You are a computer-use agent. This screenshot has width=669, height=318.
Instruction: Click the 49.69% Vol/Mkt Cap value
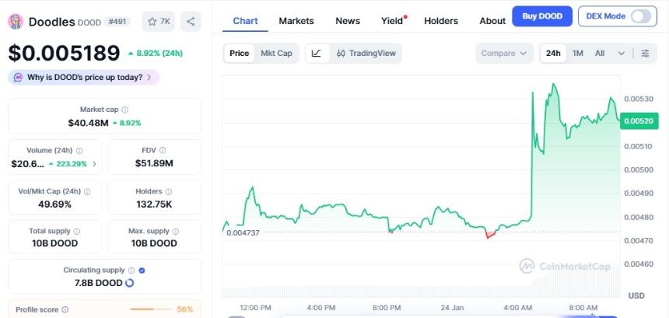(x=54, y=204)
